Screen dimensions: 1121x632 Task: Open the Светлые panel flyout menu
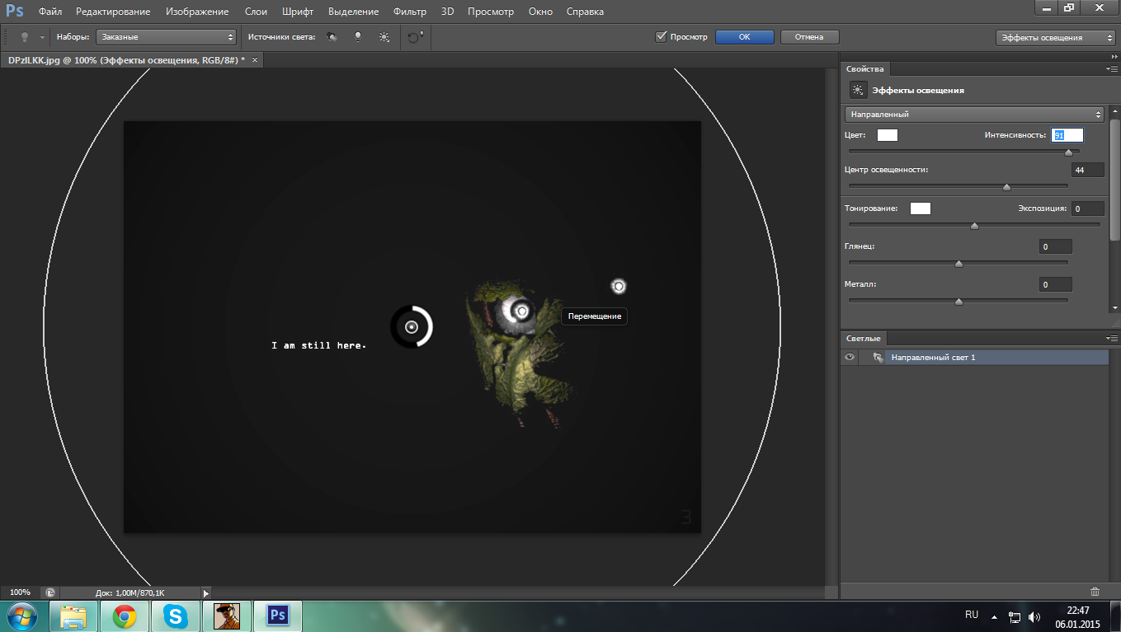click(x=1110, y=339)
